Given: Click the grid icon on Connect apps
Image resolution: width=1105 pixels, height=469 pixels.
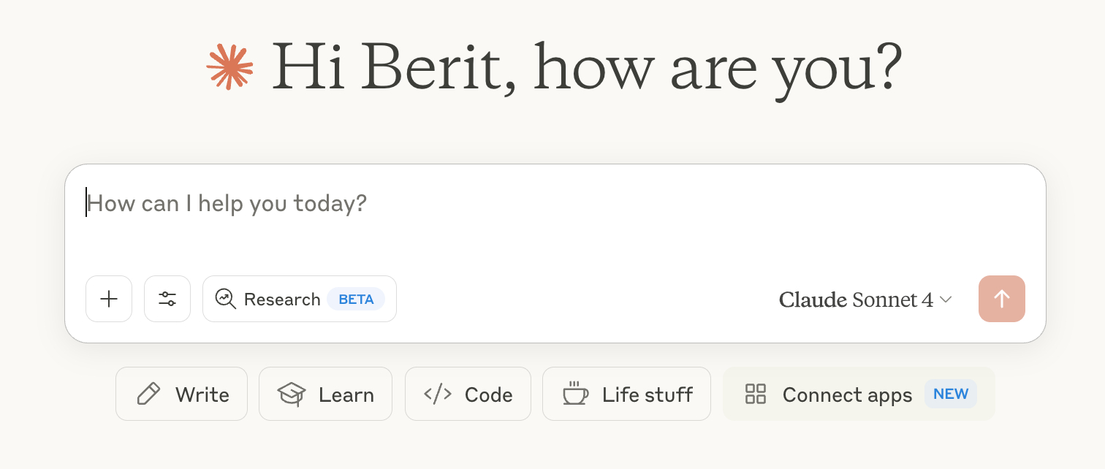Looking at the screenshot, I should click(x=755, y=394).
